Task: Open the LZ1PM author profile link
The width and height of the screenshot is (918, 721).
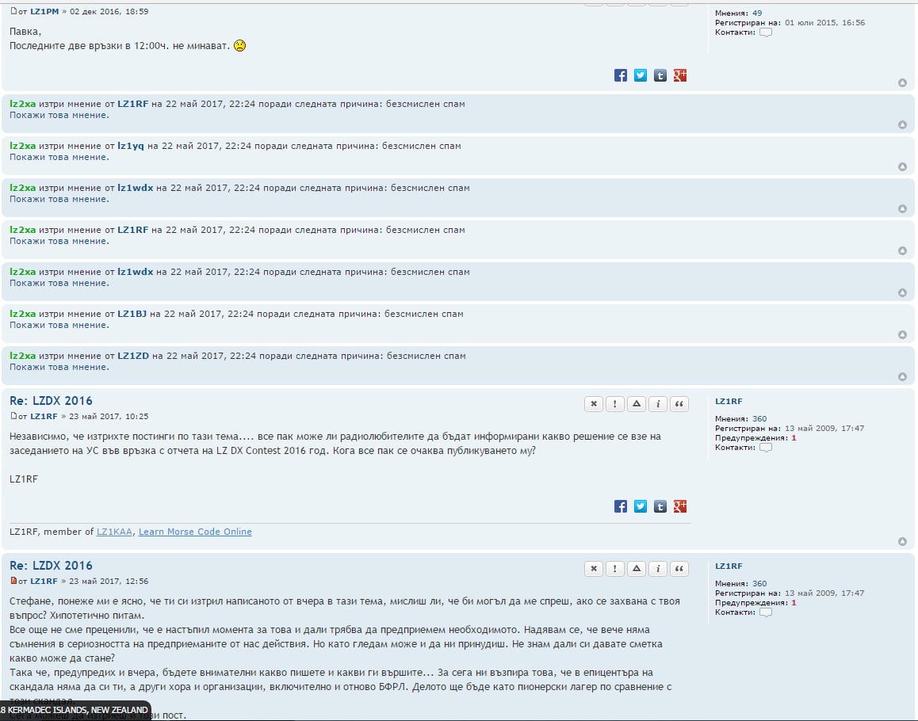Action: (x=44, y=12)
